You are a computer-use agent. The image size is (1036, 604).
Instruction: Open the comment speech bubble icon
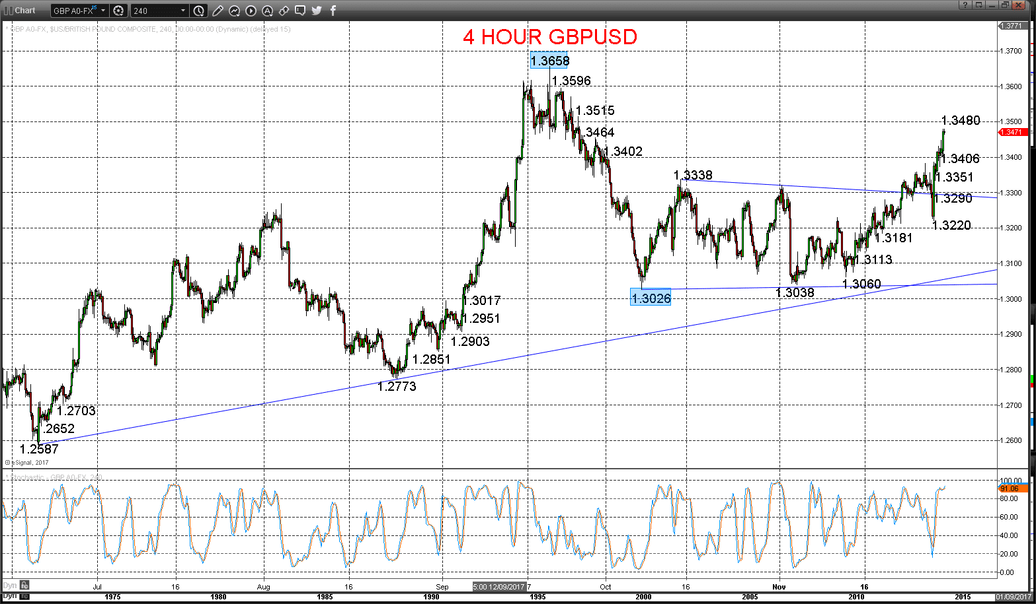point(300,11)
